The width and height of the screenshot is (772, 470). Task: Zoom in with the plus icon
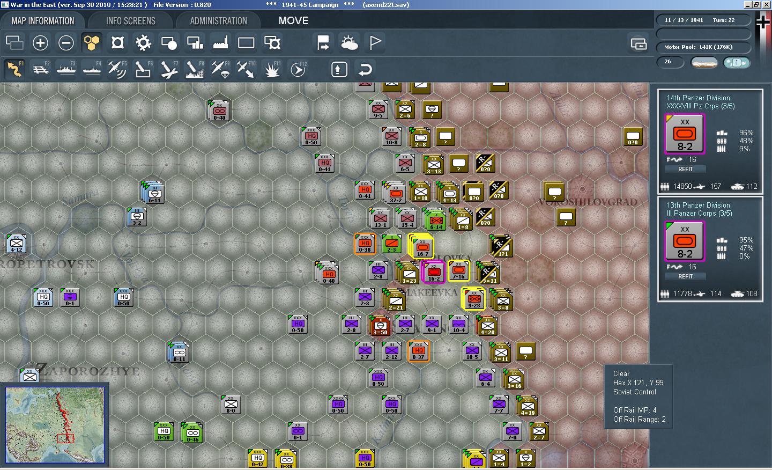[40, 43]
